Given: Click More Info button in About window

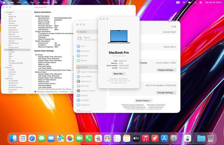Looking at the screenshot, I should [x=119, y=74].
